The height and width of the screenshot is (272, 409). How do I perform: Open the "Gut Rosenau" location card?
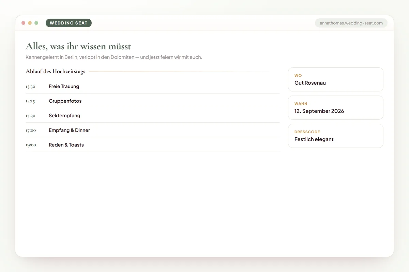(336, 79)
